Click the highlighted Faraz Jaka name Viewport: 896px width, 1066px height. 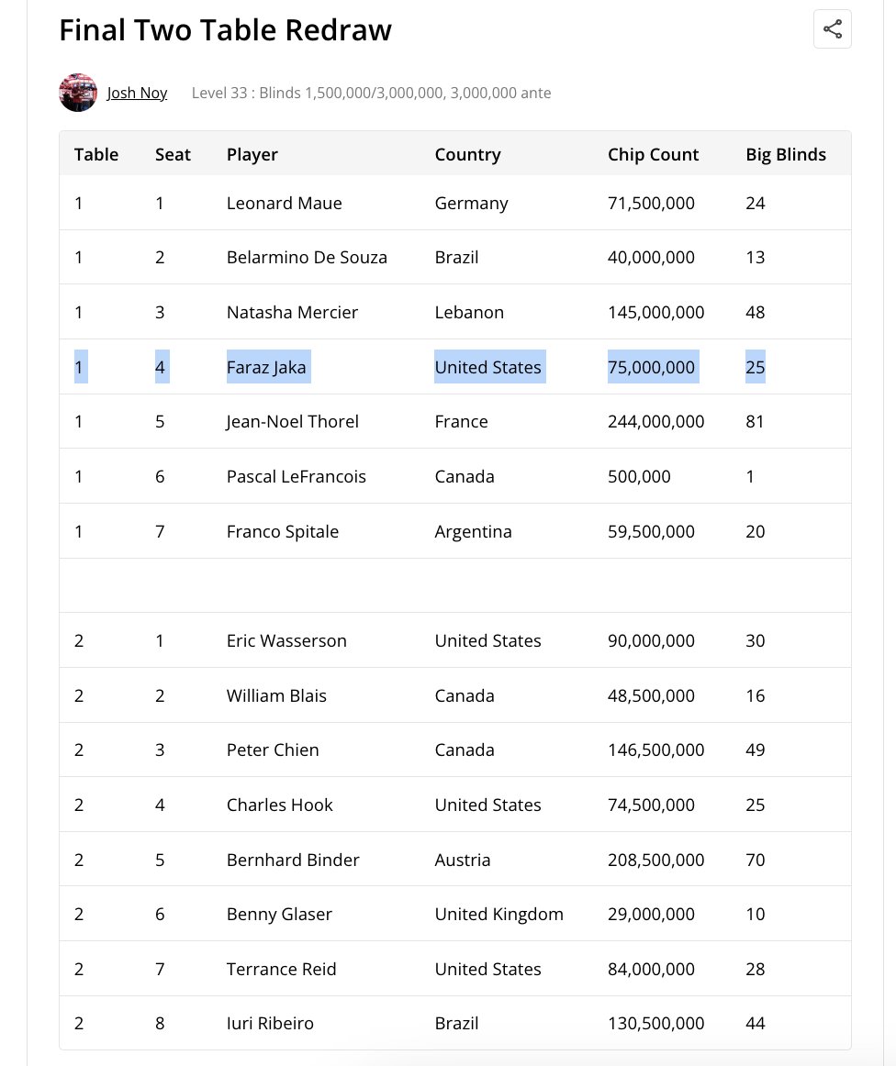(267, 367)
